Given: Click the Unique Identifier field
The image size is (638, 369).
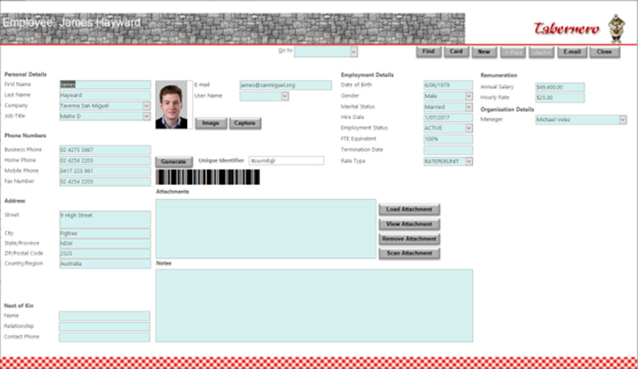Looking at the screenshot, I should (x=286, y=161).
